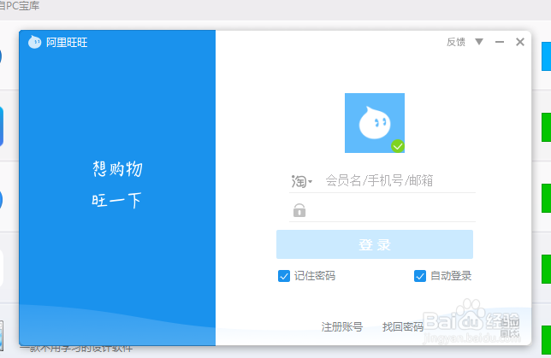Uncheck the 自动登录 checkbox
The image size is (551, 358).
pyautogui.click(x=420, y=276)
